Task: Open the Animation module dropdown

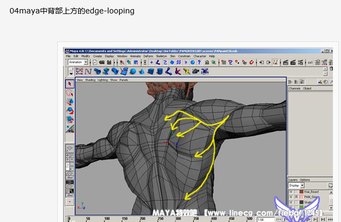Action: [x=78, y=62]
